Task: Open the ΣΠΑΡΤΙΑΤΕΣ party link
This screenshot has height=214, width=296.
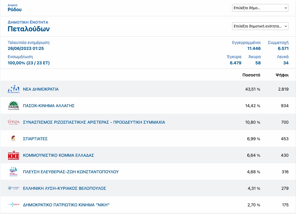Action: [x=35, y=139]
